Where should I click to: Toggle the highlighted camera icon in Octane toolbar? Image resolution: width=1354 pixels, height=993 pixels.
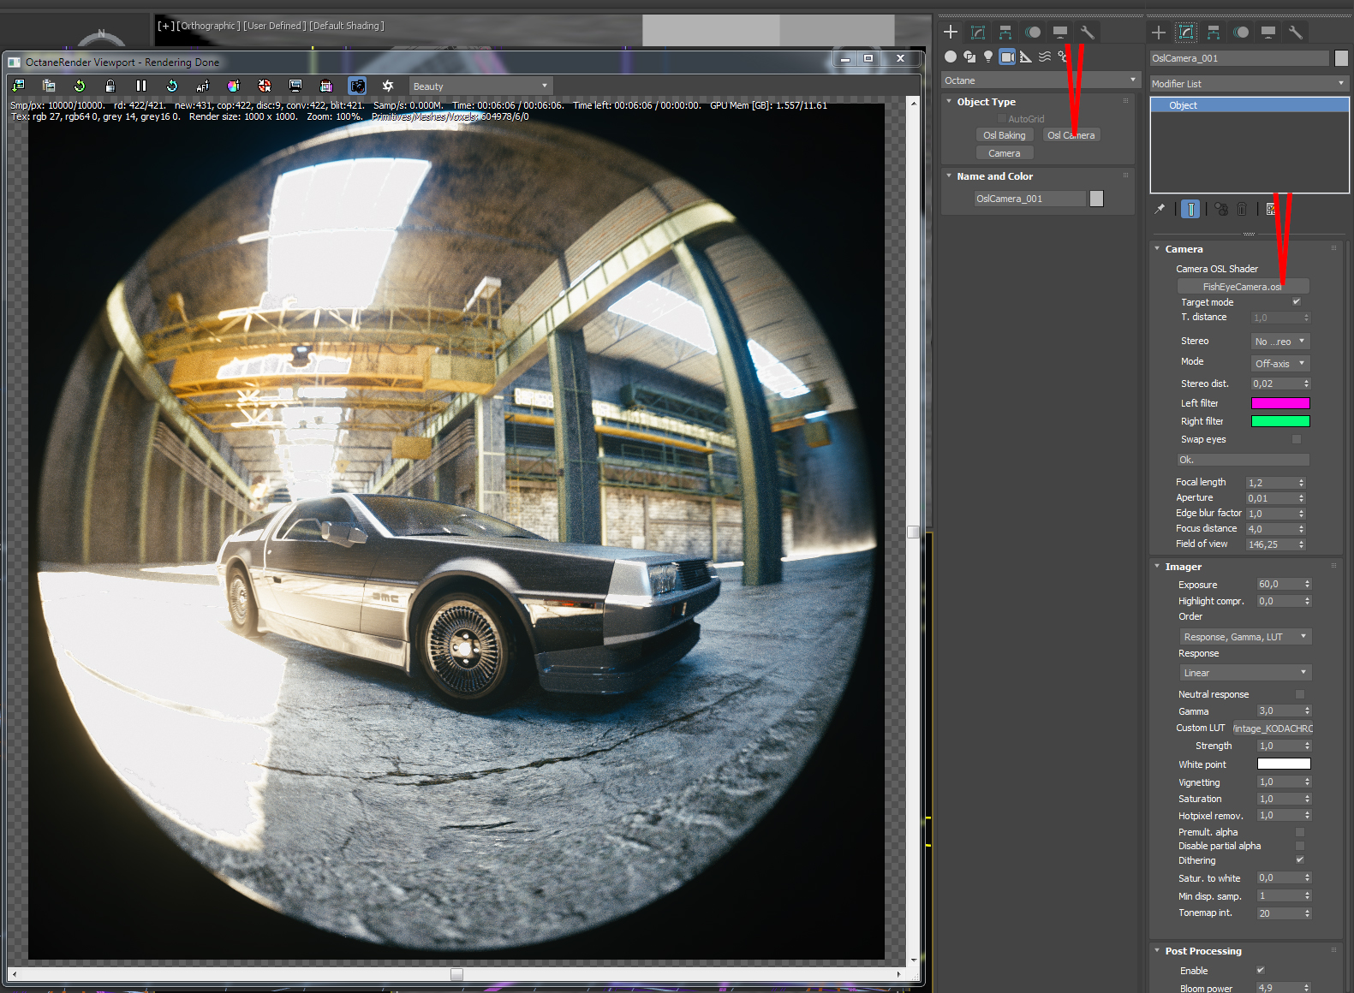point(357,86)
